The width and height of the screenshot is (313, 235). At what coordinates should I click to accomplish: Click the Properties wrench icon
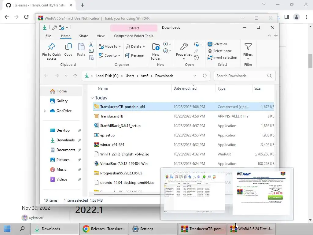[184, 47]
